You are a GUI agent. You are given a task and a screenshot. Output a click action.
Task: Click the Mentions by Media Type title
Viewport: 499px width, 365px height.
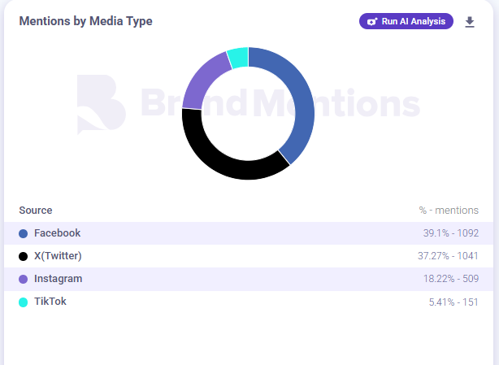tap(85, 21)
